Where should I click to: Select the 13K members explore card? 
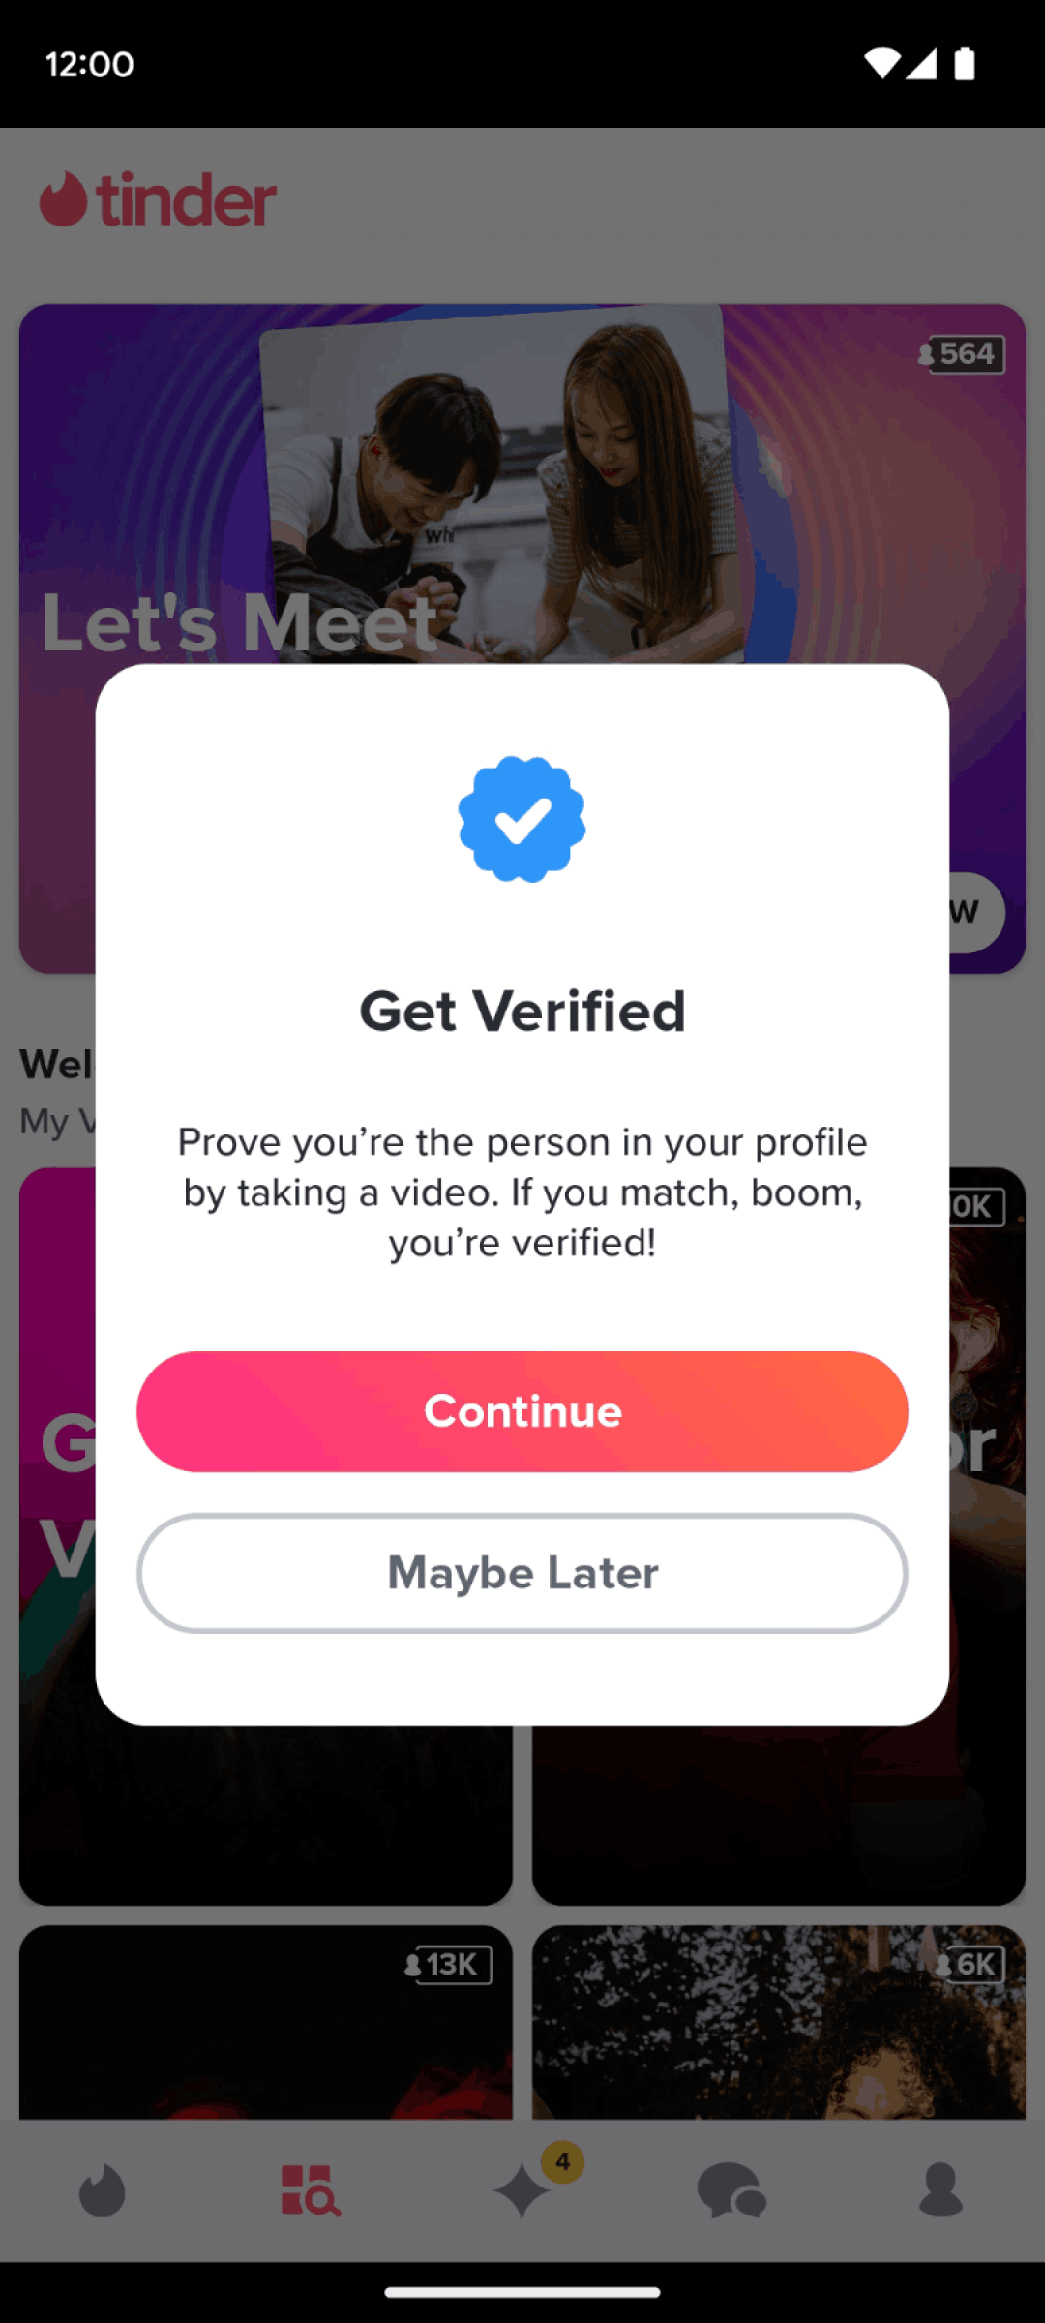pyautogui.click(x=266, y=2022)
